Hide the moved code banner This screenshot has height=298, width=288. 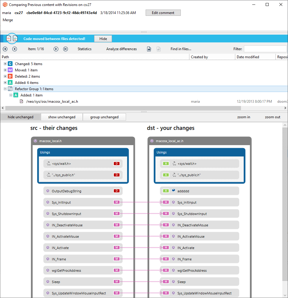pos(103,39)
